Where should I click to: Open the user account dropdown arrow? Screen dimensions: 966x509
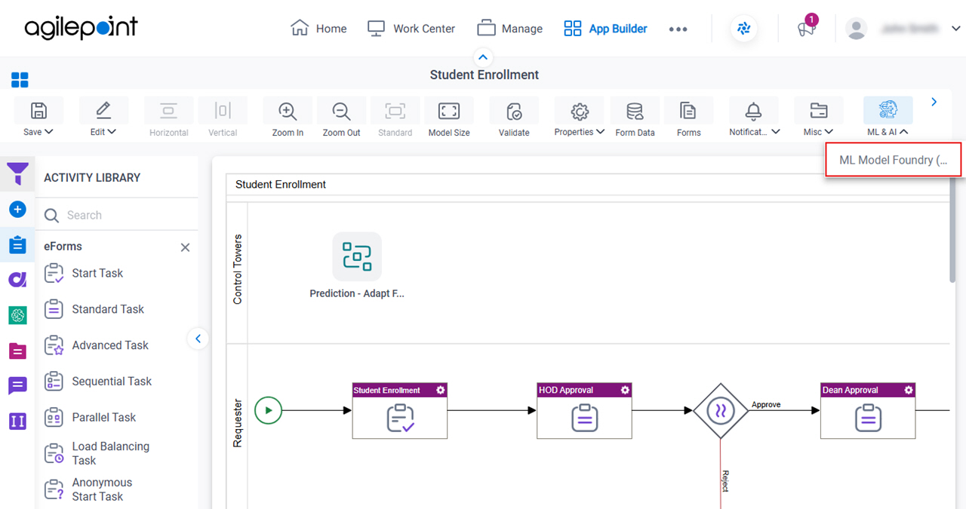click(x=955, y=29)
